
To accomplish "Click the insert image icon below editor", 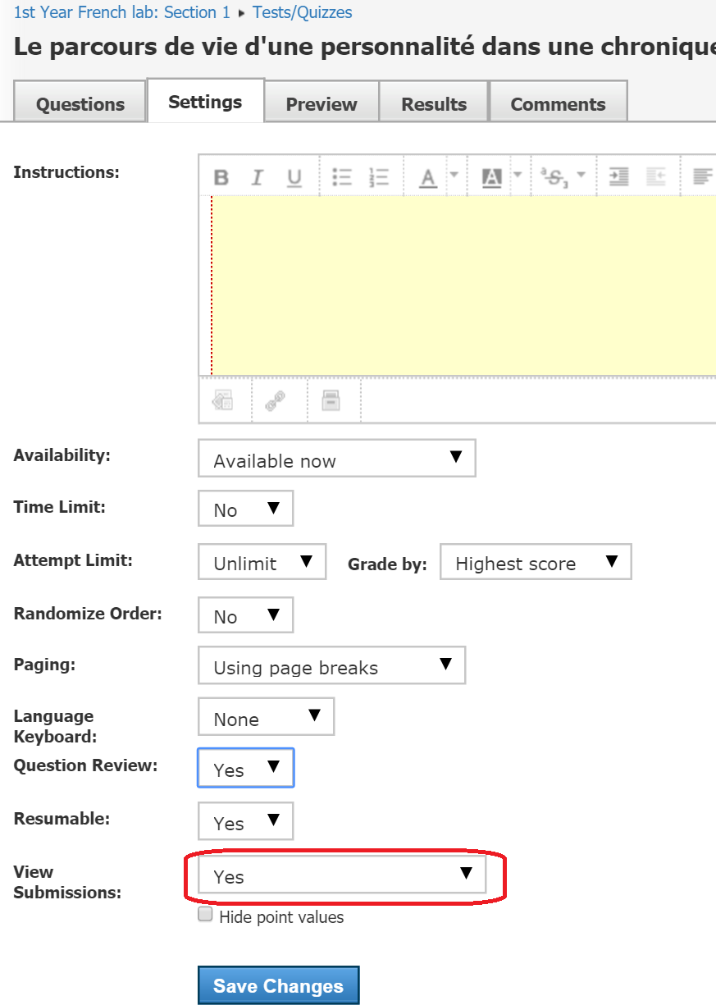I will (x=223, y=400).
